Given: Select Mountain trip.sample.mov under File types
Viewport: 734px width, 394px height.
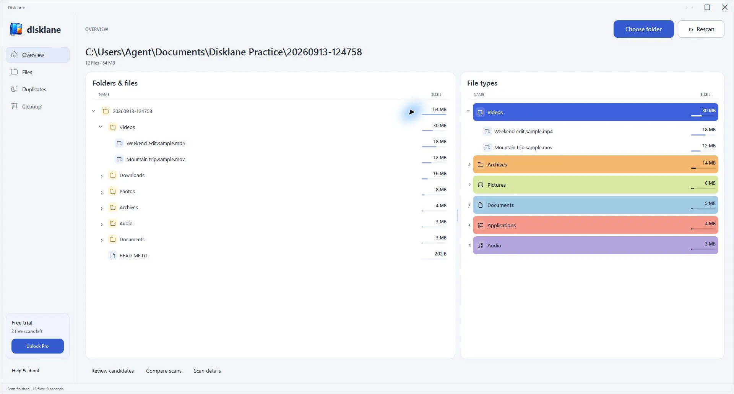Looking at the screenshot, I should coord(595,147).
